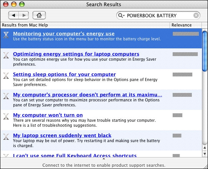The height and width of the screenshot is (169, 208).
Task: Open Full Keyboard Access shortcuts topic
Action: click(75, 156)
